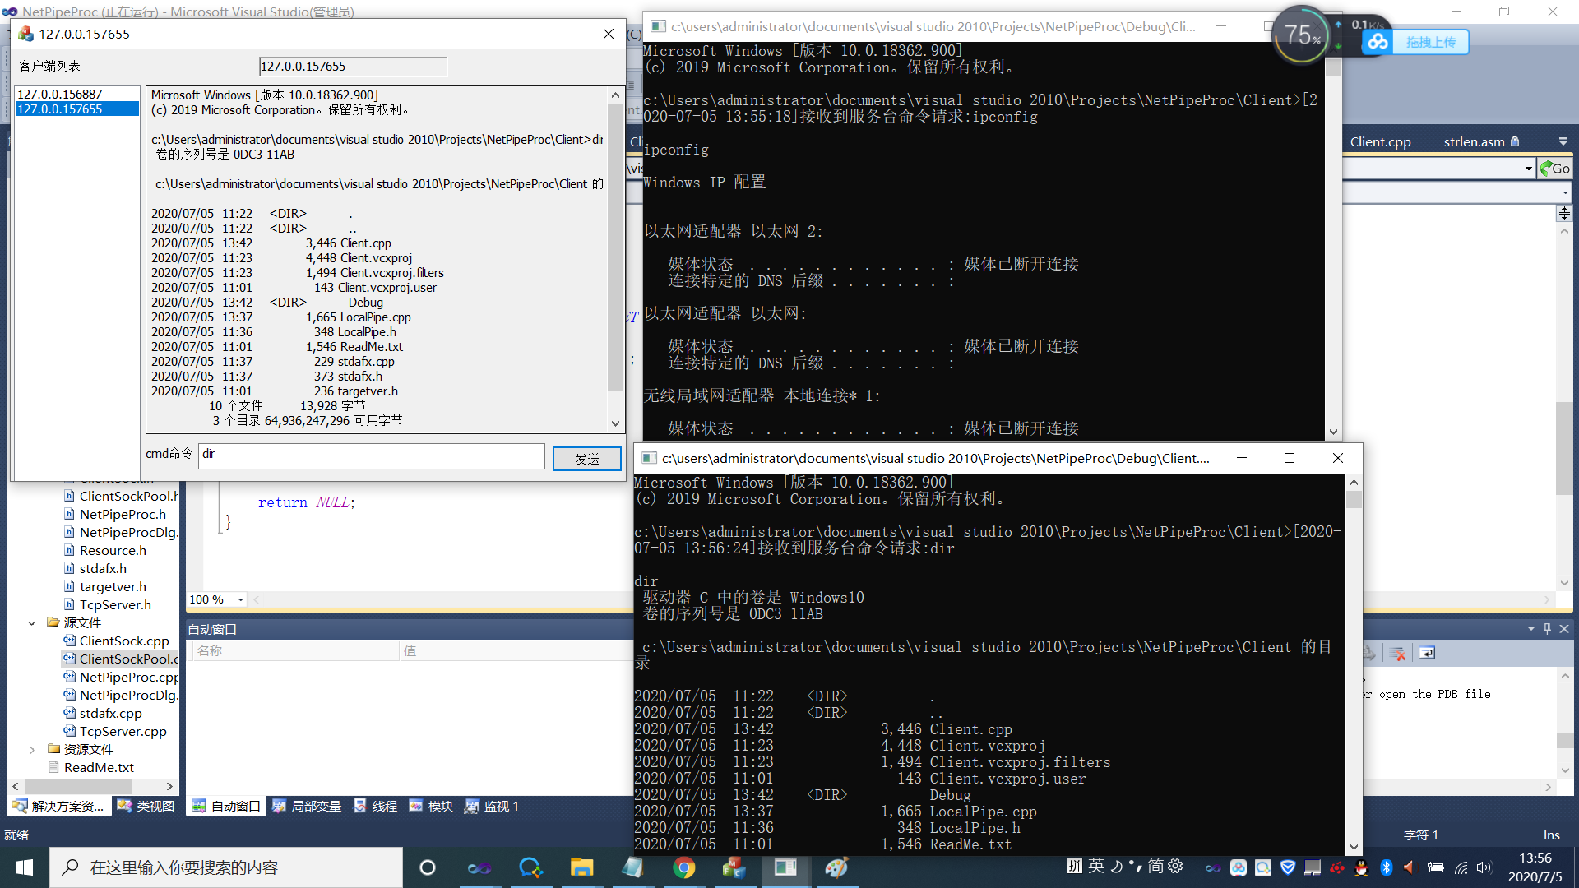Switch to the 类视图 tab
The width and height of the screenshot is (1579, 888).
coord(146,806)
